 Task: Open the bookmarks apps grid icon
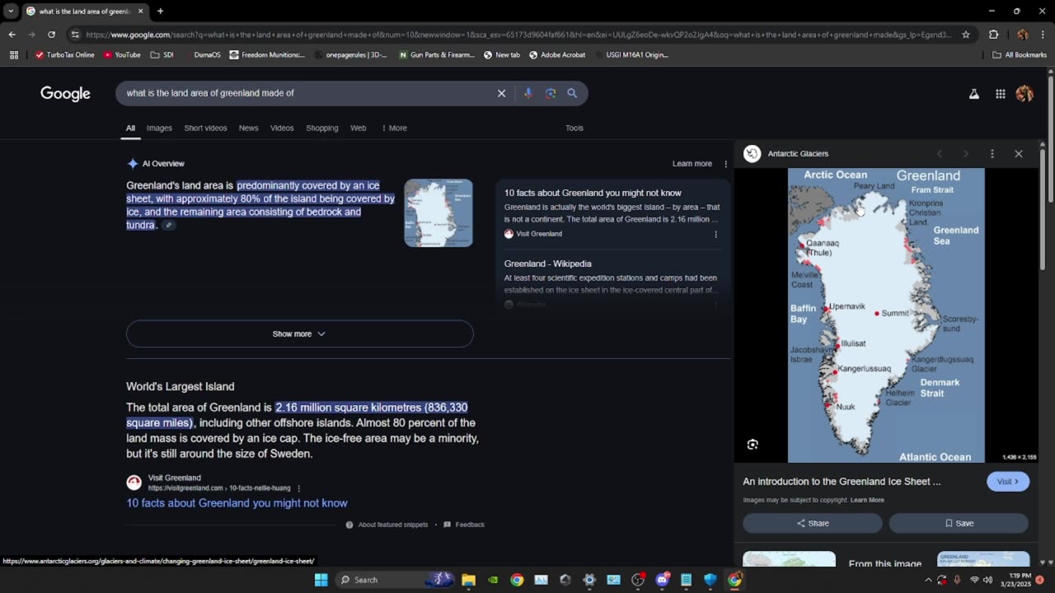point(14,55)
